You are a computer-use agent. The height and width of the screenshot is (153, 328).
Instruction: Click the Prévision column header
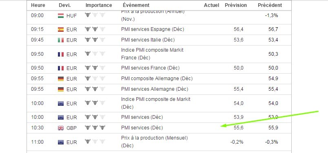point(236,5)
